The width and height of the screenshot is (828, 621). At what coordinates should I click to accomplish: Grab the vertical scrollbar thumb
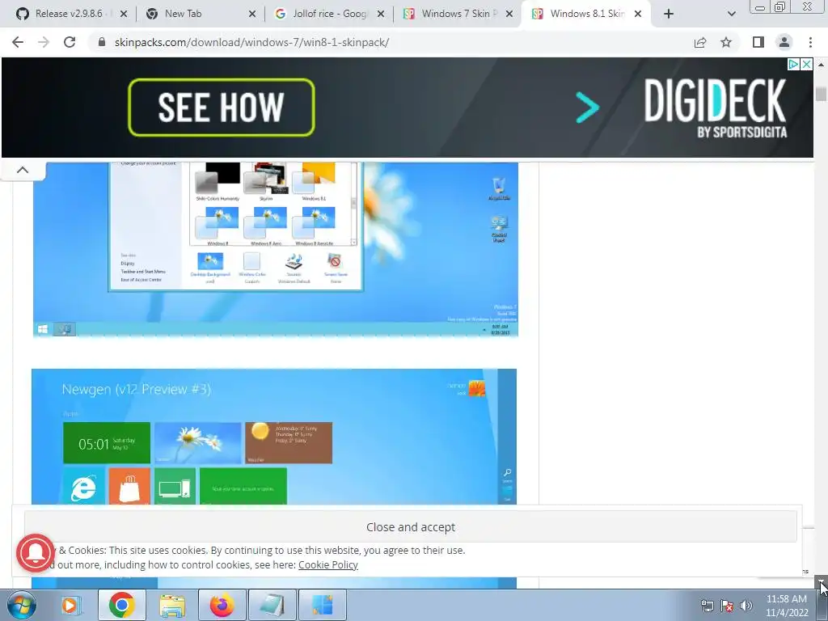pos(821,94)
